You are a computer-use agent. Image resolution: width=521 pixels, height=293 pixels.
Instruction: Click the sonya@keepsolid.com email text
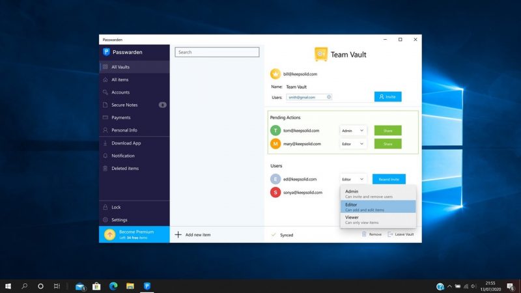pos(303,192)
